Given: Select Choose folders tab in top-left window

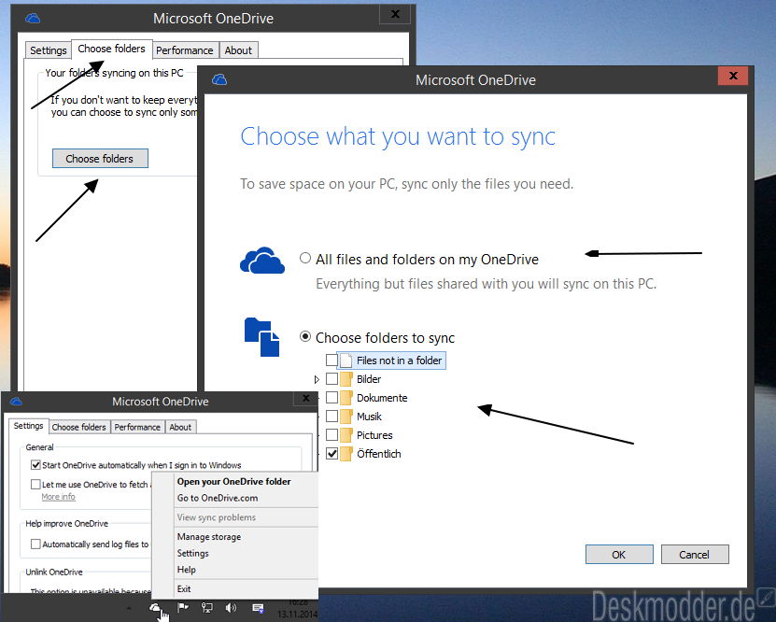Looking at the screenshot, I should [x=111, y=49].
